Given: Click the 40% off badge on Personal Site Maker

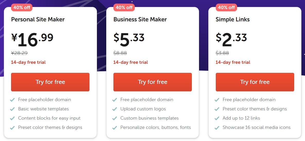Looking at the screenshot, I should pos(22,7).
